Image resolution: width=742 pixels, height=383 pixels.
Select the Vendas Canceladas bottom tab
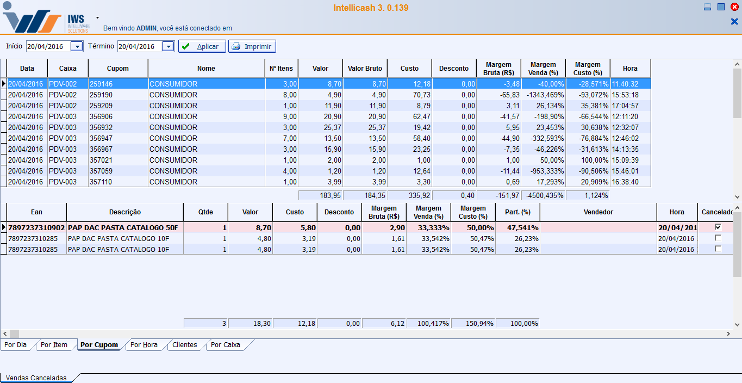36,378
